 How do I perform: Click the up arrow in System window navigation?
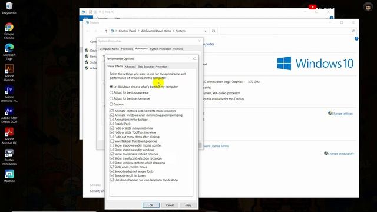tap(106, 31)
